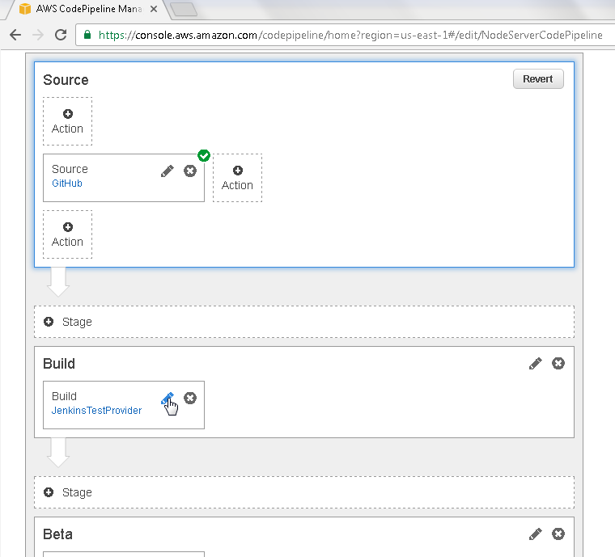Viewport: 615px width, 557px height.
Task: Add a stage between Build and Beta
Action: pos(304,492)
